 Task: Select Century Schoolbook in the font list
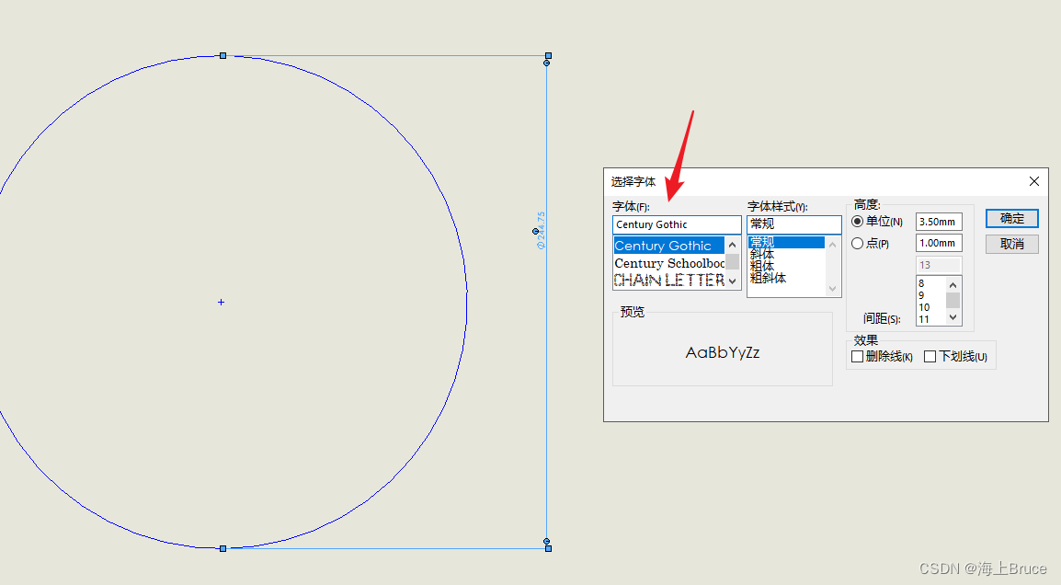point(668,263)
